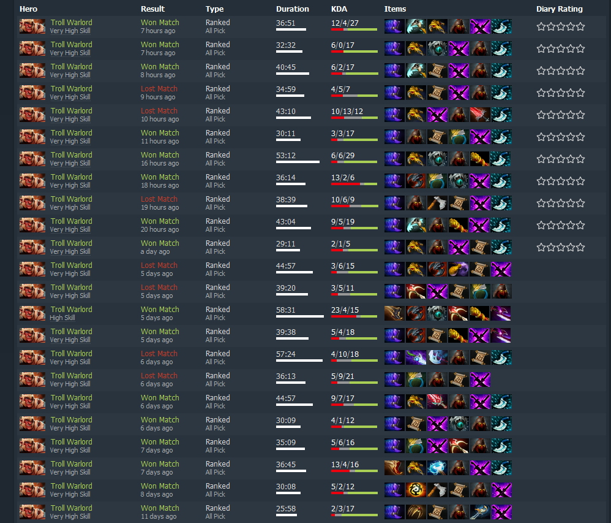Click the Iron Talon claw icon in the 25:58 match

[416, 512]
